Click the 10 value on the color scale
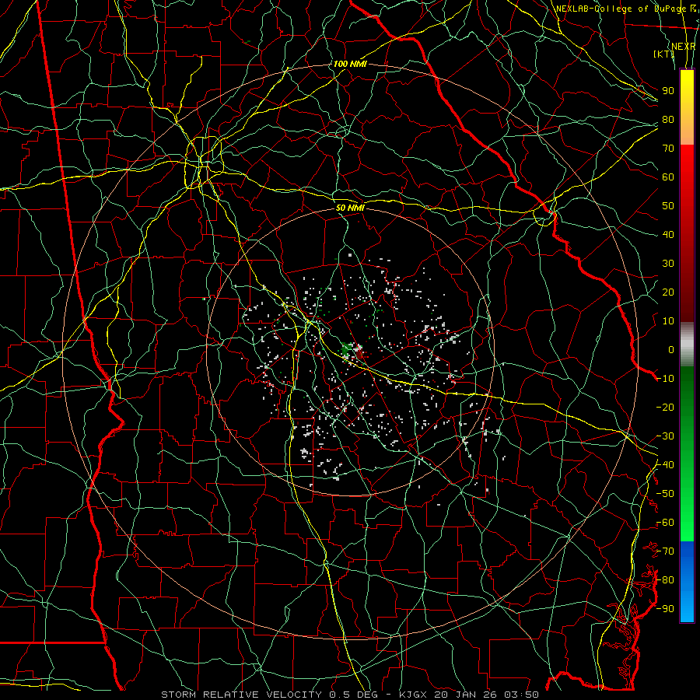 (x=668, y=321)
